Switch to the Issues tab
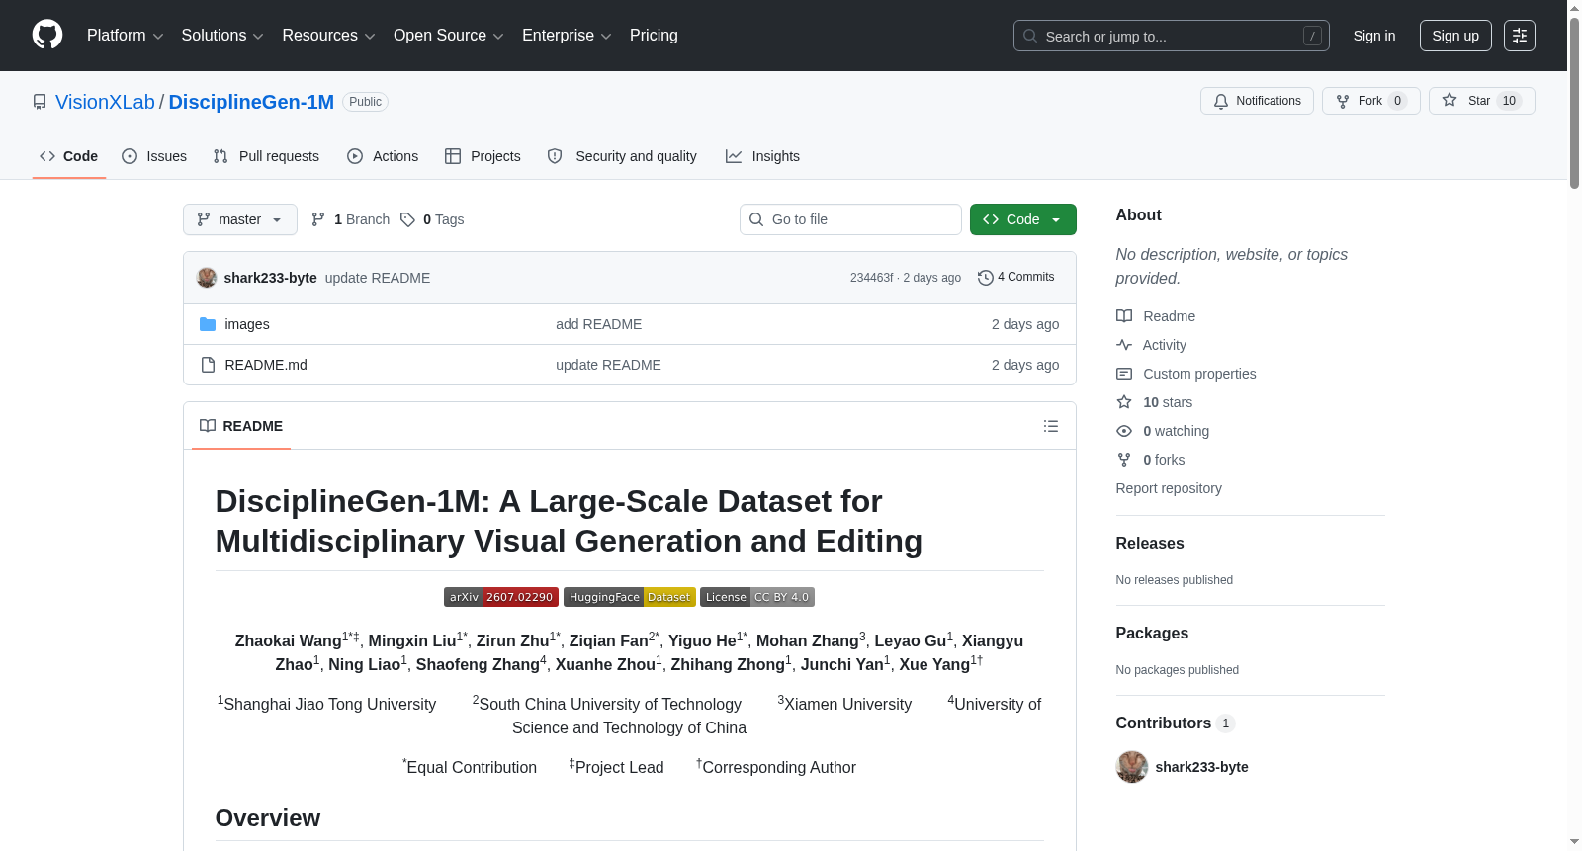 click(154, 156)
